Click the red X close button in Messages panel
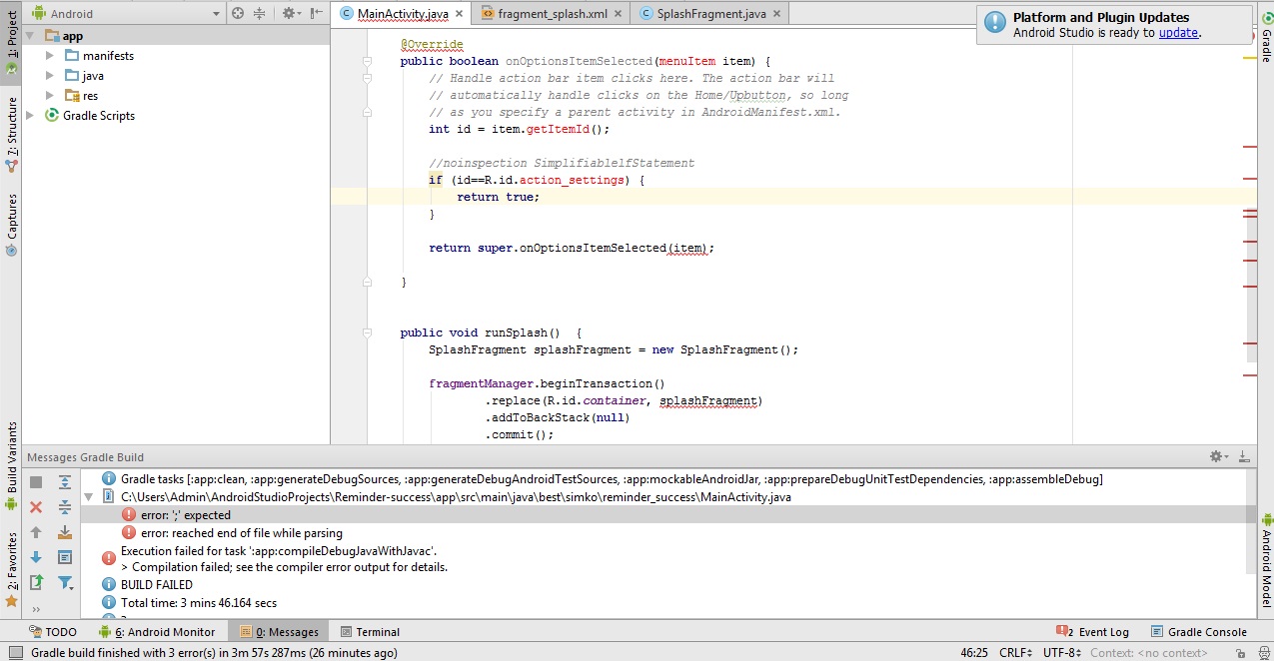 (x=36, y=507)
